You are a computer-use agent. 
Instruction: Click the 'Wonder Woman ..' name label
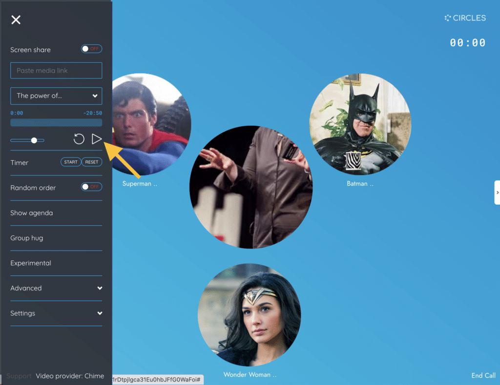(250, 374)
